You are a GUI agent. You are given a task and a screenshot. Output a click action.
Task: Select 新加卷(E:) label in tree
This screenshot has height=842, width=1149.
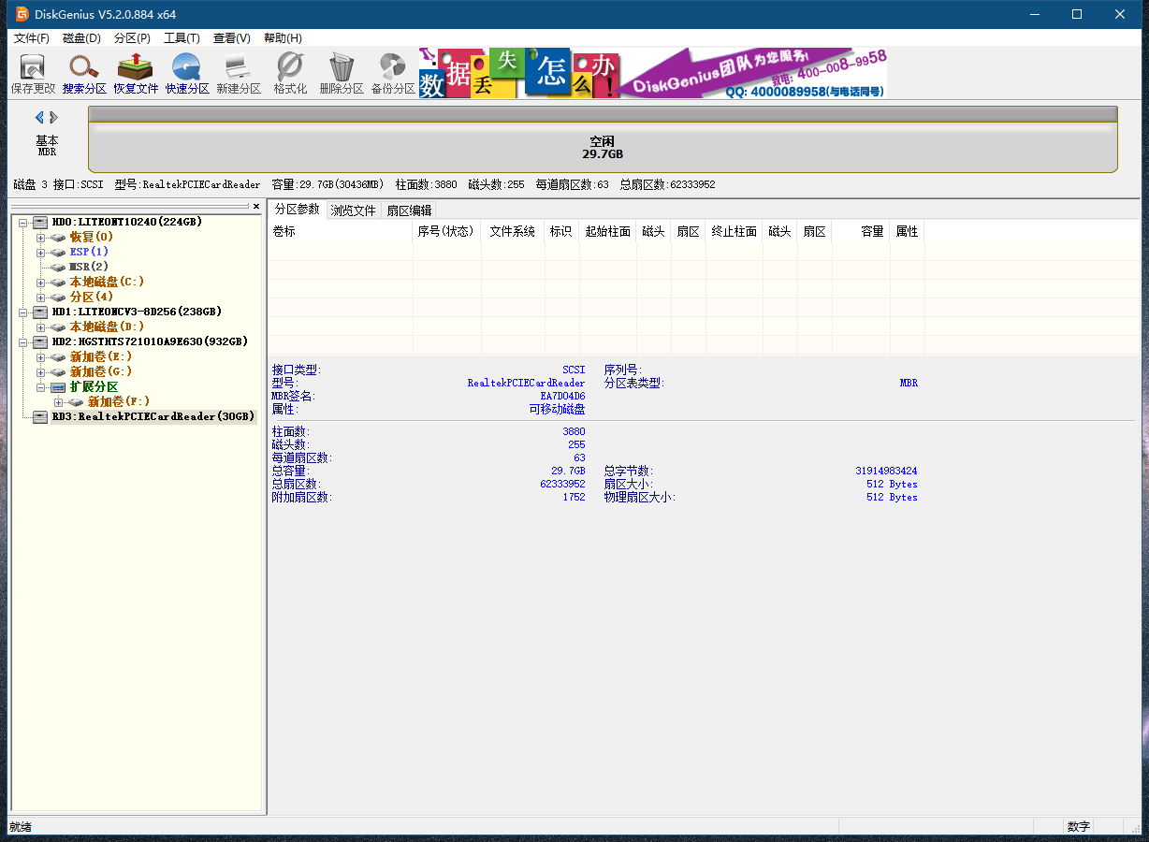(101, 356)
